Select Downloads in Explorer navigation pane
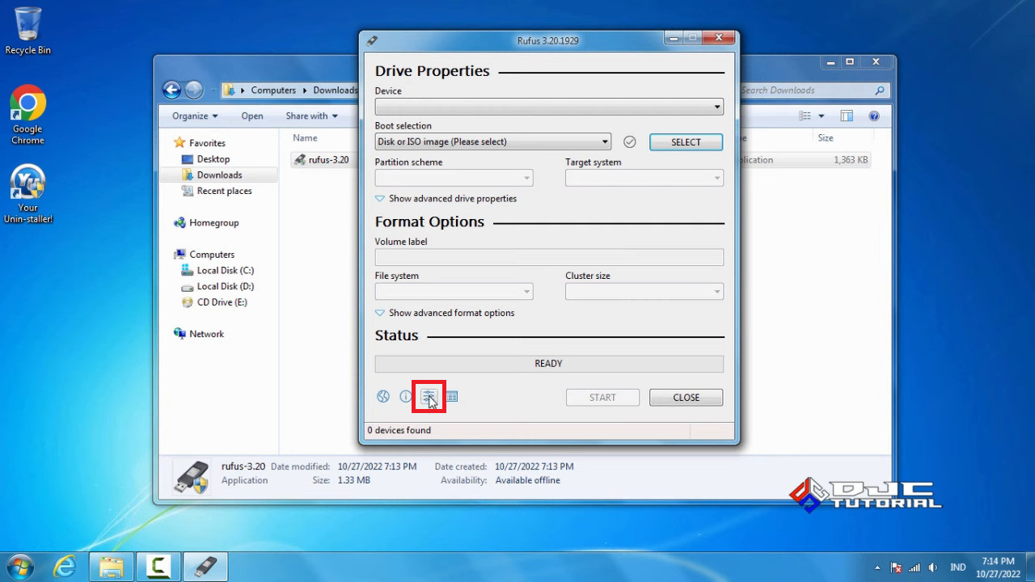The image size is (1035, 582). click(212, 175)
